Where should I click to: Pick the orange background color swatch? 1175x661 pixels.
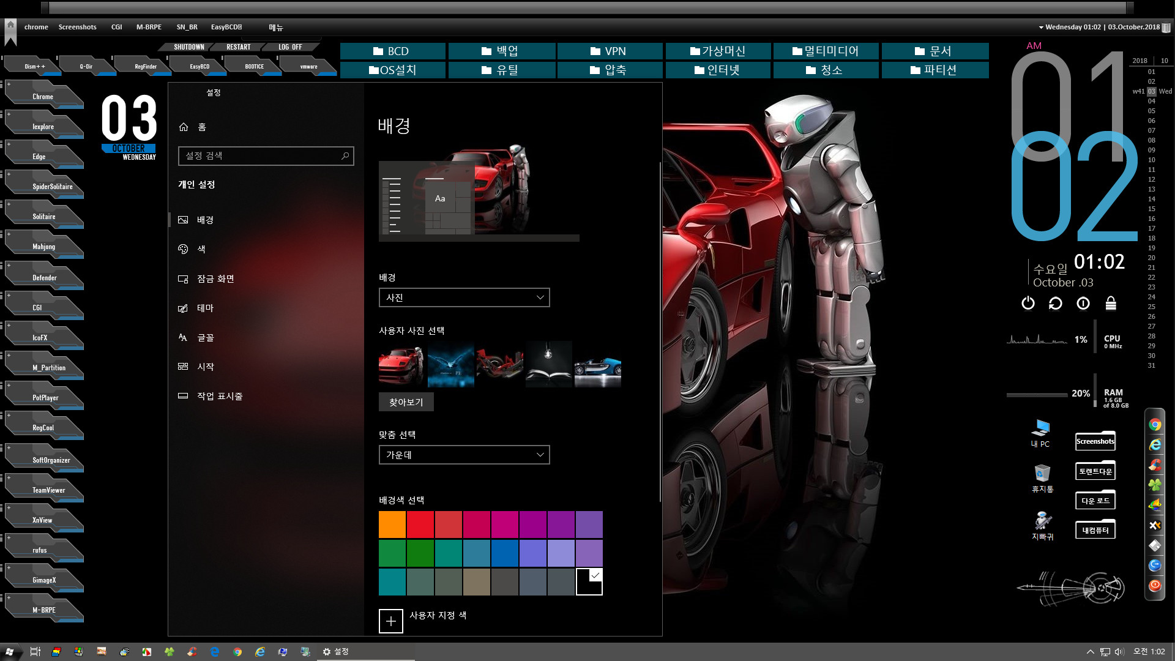(x=392, y=525)
